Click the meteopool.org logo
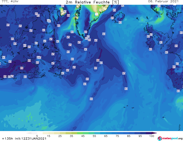The width and height of the screenshot is (183, 141). pyautogui.click(x=170, y=139)
